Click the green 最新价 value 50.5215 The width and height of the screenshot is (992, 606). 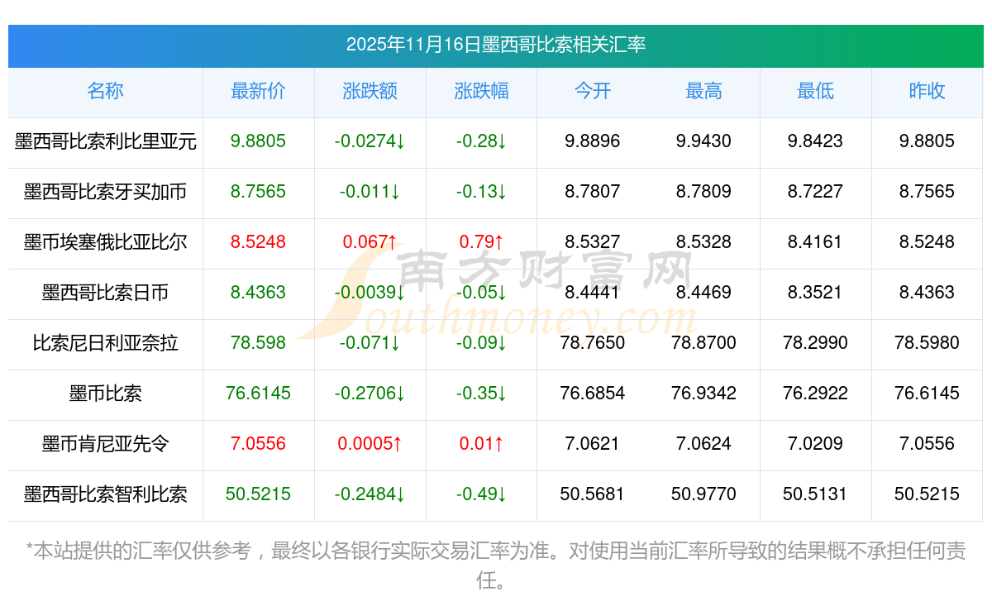(x=259, y=494)
